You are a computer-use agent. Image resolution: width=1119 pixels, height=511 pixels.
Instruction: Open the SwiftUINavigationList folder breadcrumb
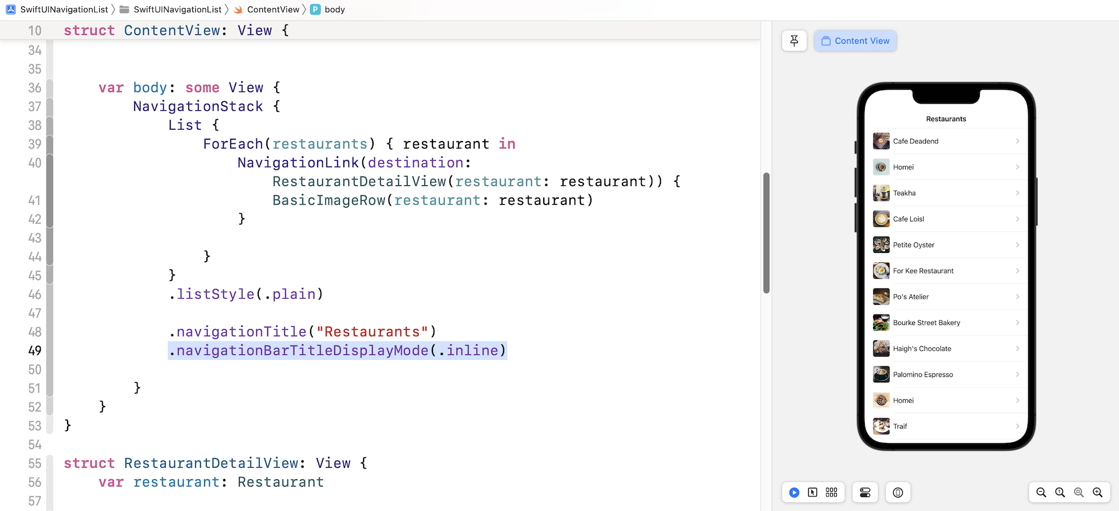[177, 9]
